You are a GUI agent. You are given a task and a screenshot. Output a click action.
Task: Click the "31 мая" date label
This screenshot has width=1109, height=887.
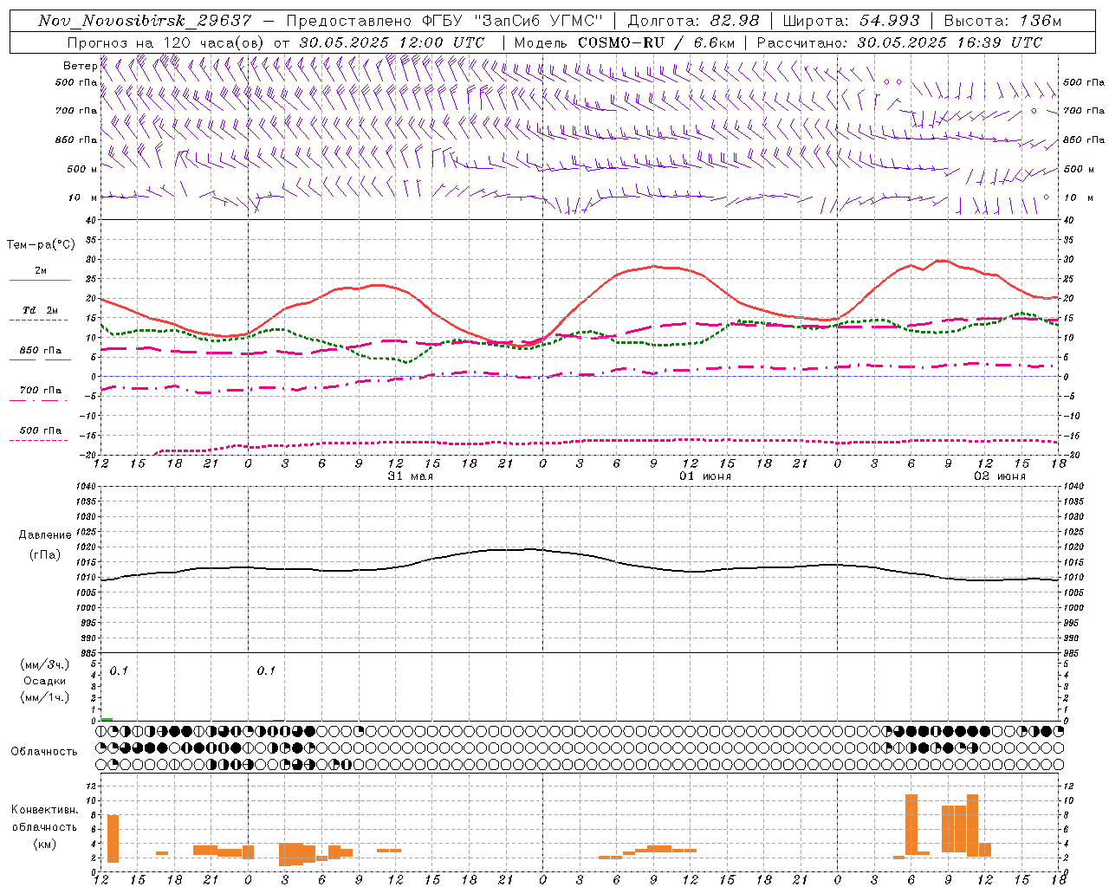point(411,476)
